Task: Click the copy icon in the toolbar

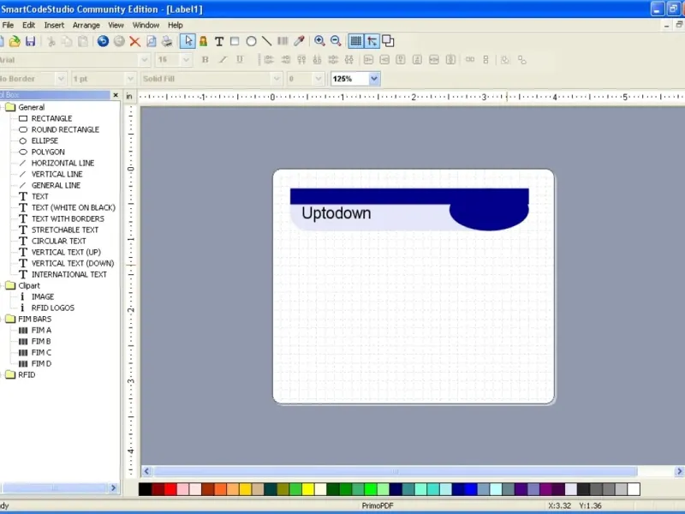Action: coord(67,41)
